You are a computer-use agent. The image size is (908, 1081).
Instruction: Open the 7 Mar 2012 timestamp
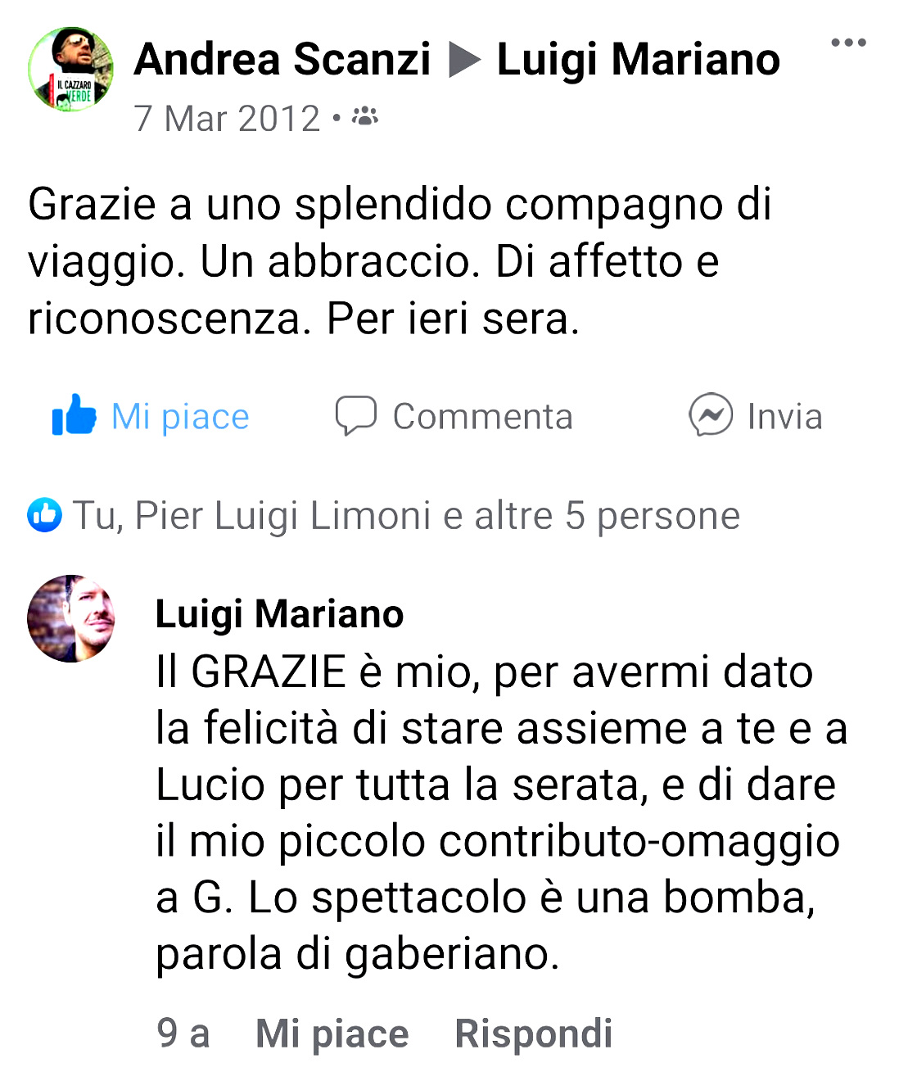point(227,119)
